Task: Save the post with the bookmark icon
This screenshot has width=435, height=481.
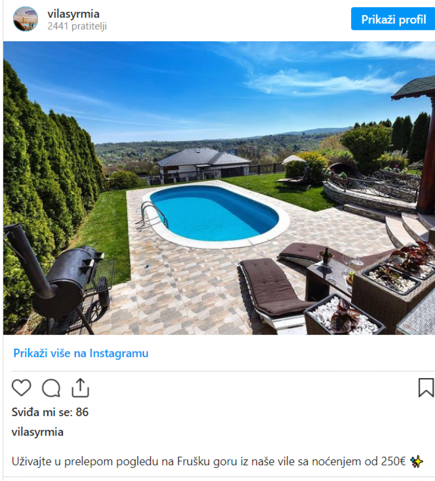Action: [426, 388]
